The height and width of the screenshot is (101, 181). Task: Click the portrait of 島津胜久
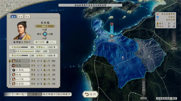22,30
